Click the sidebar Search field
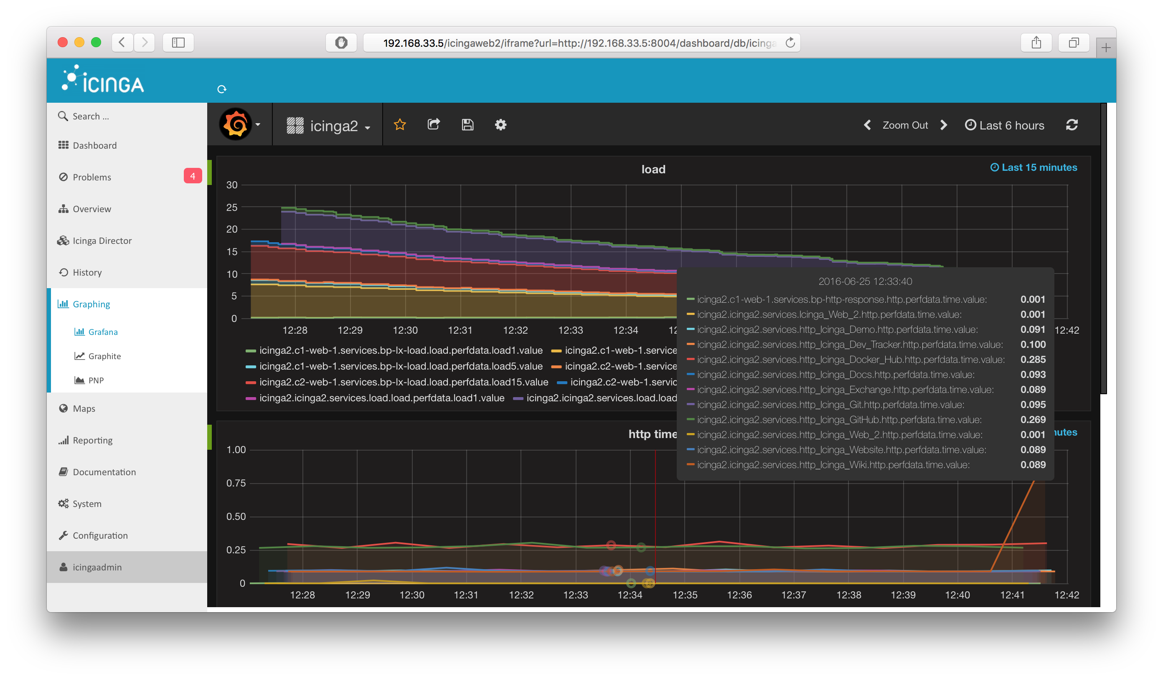Image resolution: width=1163 pixels, height=679 pixels. coord(91,116)
